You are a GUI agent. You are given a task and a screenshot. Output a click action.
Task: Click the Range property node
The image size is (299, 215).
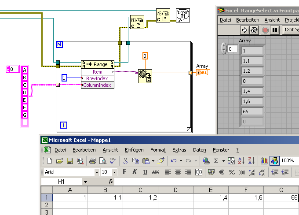(98, 74)
